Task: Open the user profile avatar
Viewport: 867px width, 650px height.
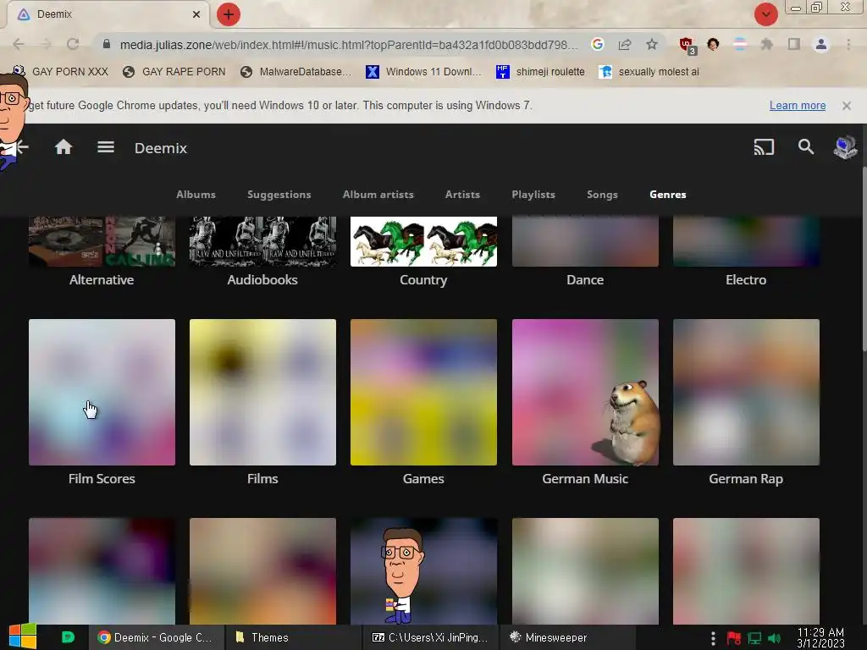Action: tap(846, 147)
